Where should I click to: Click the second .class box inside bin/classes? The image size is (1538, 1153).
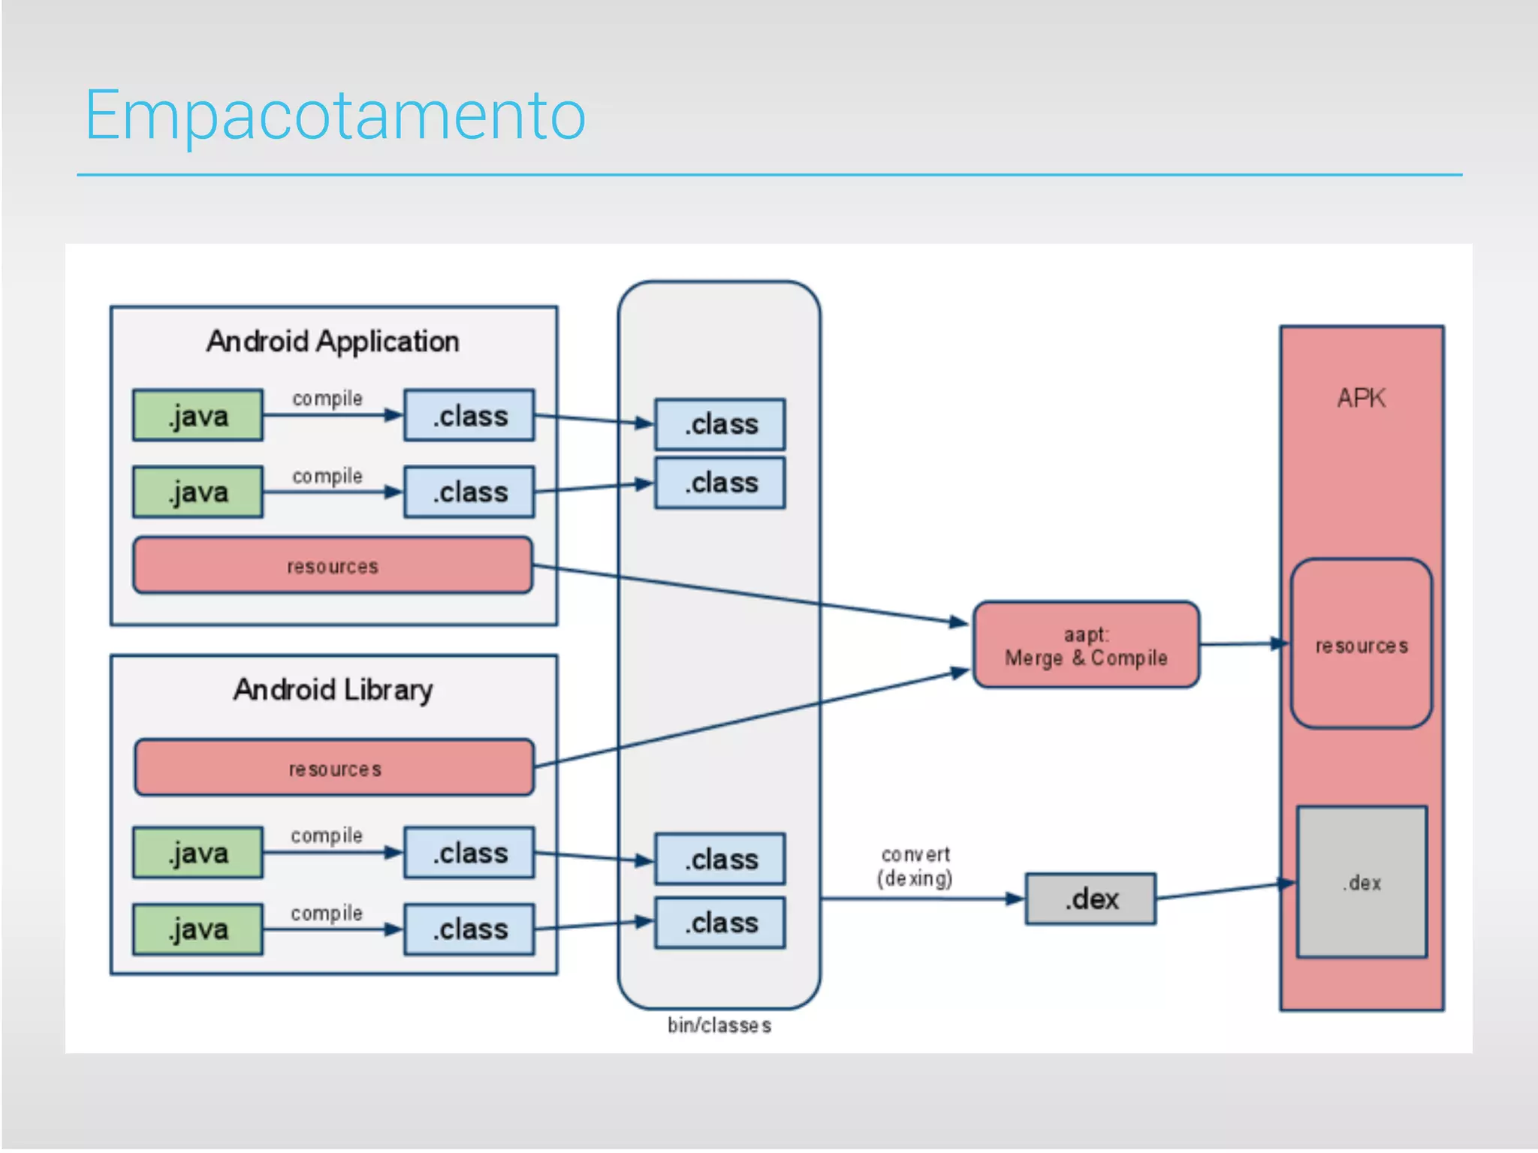(x=720, y=483)
